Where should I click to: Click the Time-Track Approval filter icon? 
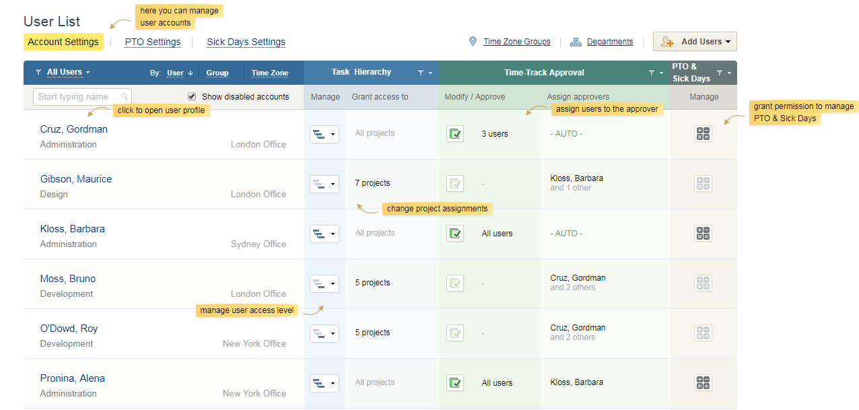click(652, 73)
